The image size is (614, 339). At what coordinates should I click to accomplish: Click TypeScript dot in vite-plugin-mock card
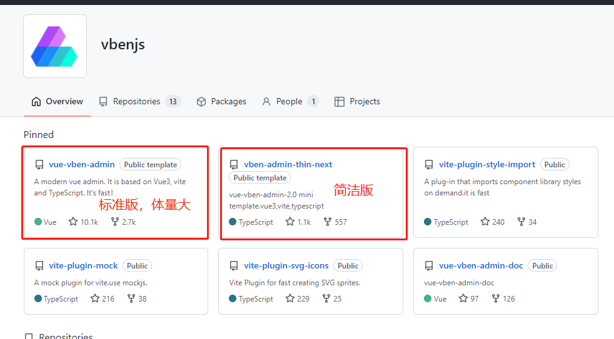coord(38,298)
